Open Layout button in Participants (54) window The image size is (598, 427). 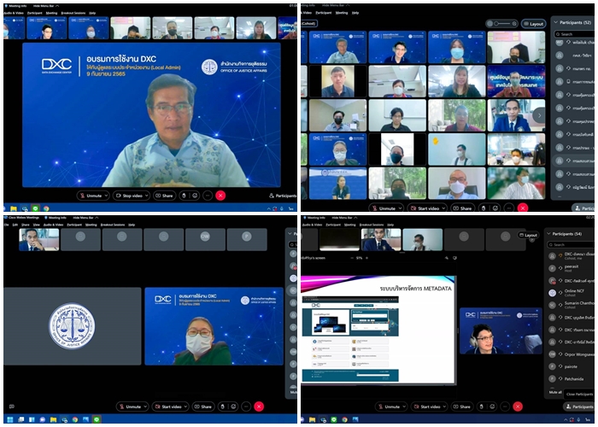tap(528, 235)
